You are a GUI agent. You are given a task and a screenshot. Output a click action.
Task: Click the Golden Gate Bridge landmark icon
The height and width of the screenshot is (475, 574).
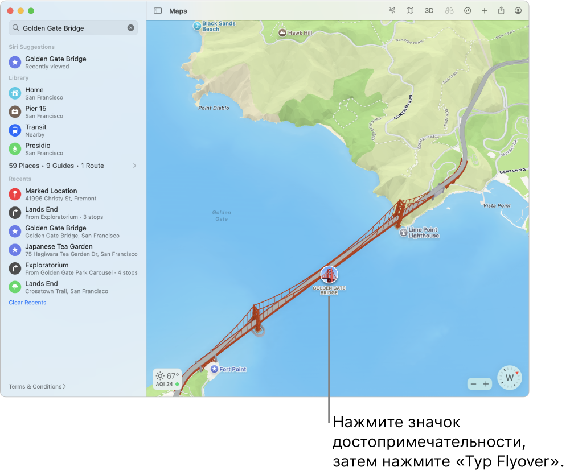pyautogui.click(x=329, y=275)
